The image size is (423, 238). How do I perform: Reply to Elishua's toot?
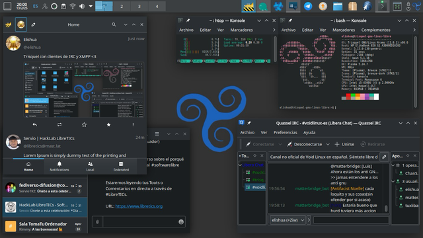pyautogui.click(x=35, y=125)
